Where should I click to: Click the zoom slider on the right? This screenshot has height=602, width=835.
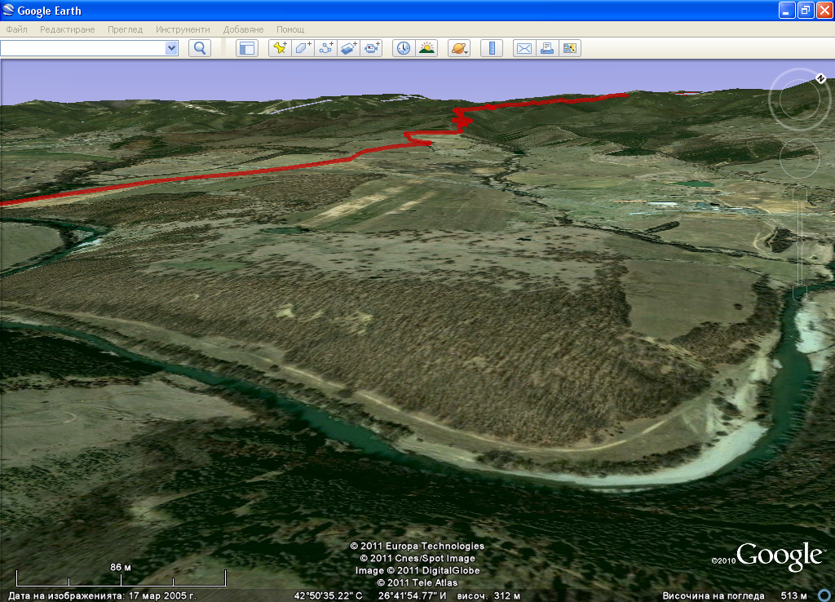(800, 243)
